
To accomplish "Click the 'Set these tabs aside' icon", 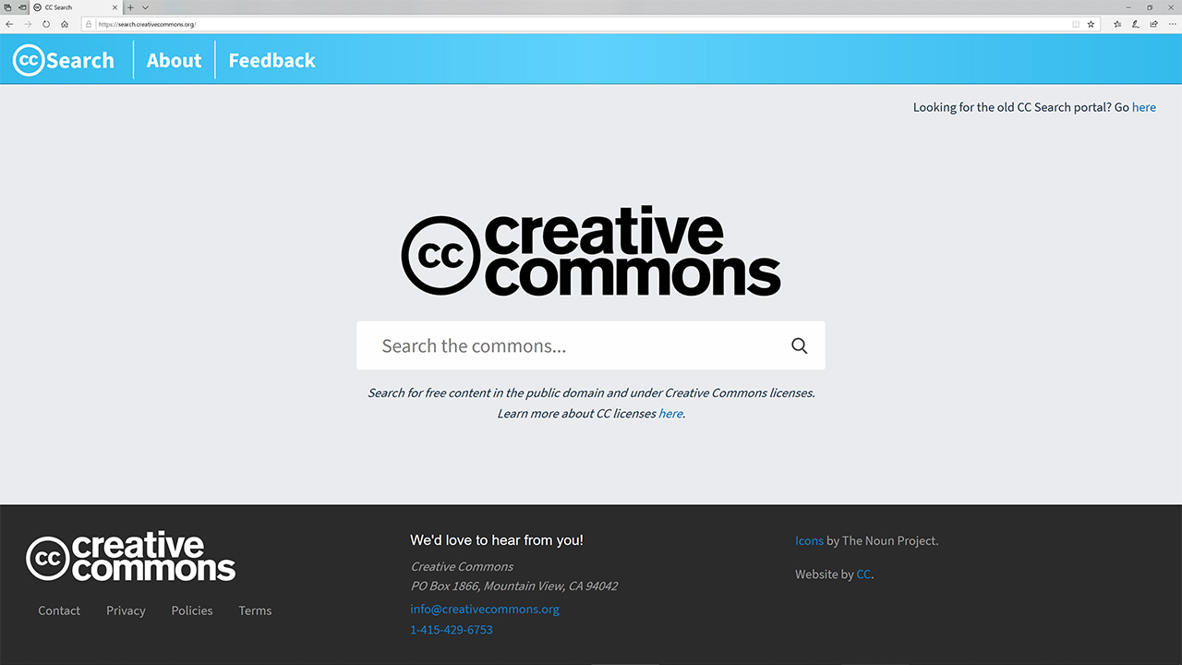I will [x=22, y=7].
